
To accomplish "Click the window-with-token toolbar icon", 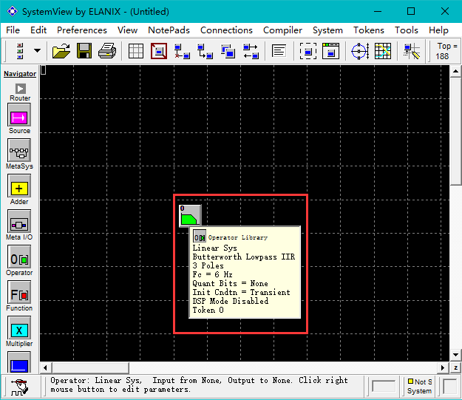I will [x=330, y=51].
